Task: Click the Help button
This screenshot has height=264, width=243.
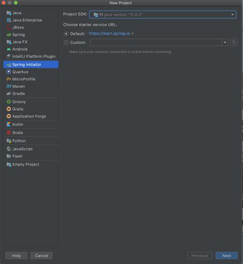Action: [x=16, y=256]
